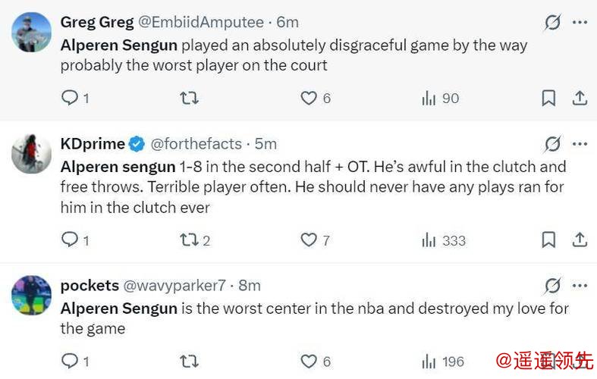This screenshot has height=379, width=597.
Task: Bookmark Greg Greg's tweet
Action: [548, 99]
